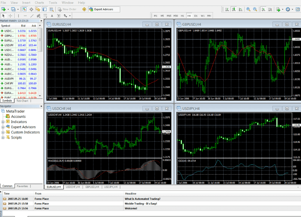The image size is (301, 217).
Task: Select the arrow cursor tool
Action: 3,16
